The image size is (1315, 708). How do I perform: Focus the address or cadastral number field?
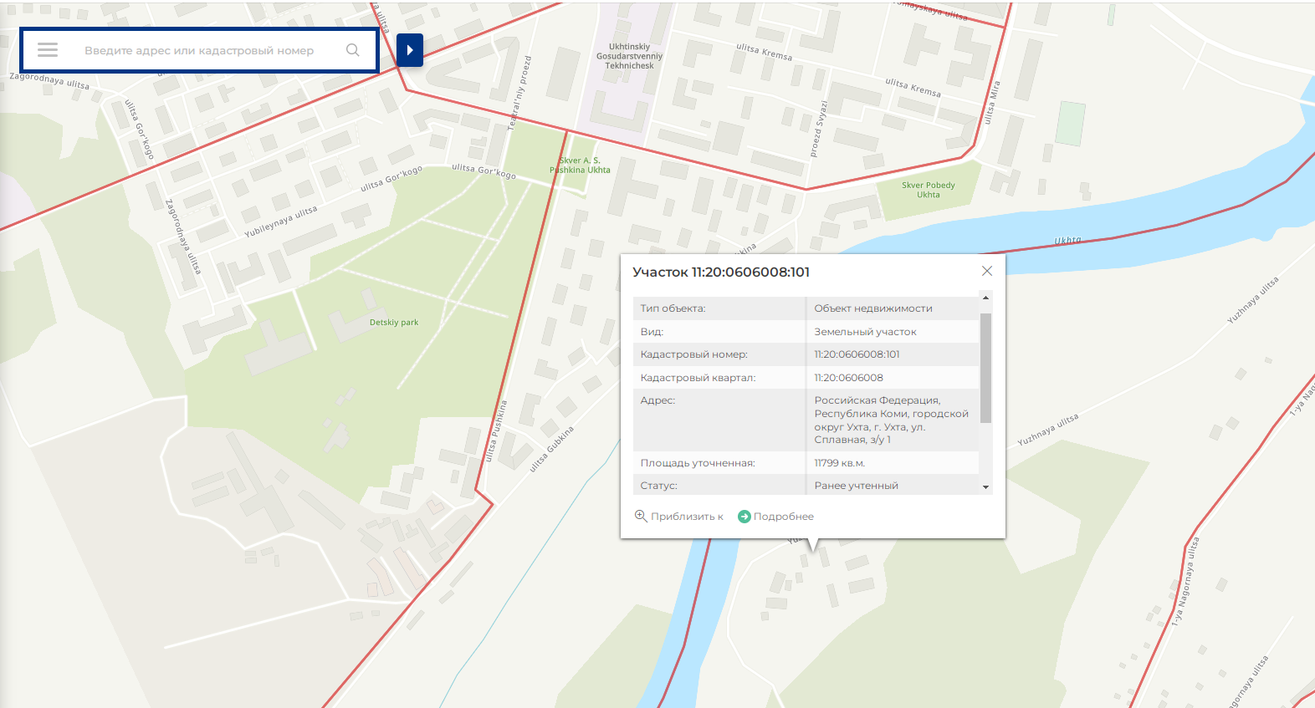(199, 50)
